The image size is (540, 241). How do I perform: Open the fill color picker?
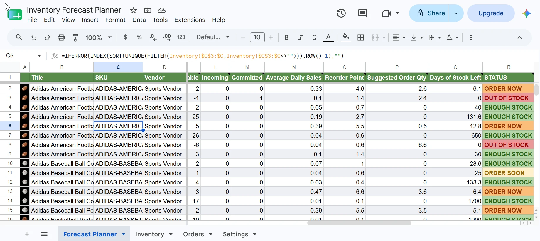pos(346,37)
